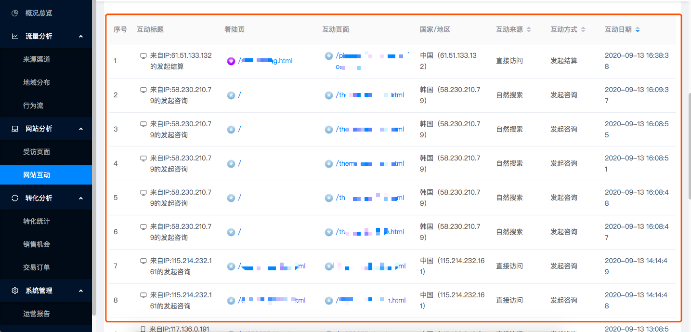Click the sort arrows icon beside 互动来源
Viewport: 691px width, 332px height.
pos(529,29)
